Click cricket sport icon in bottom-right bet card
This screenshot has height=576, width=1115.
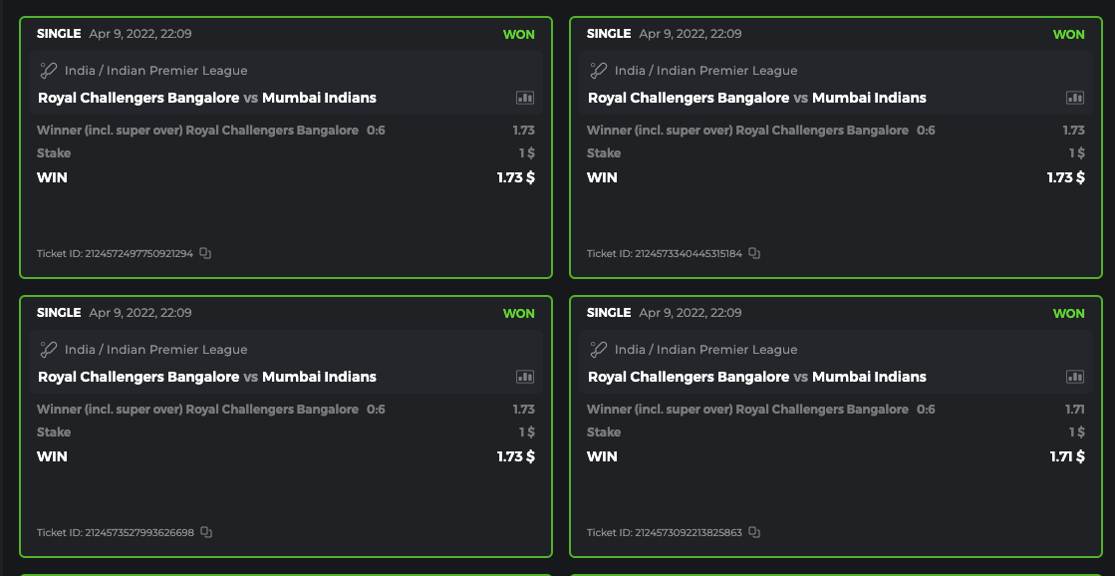pos(599,350)
